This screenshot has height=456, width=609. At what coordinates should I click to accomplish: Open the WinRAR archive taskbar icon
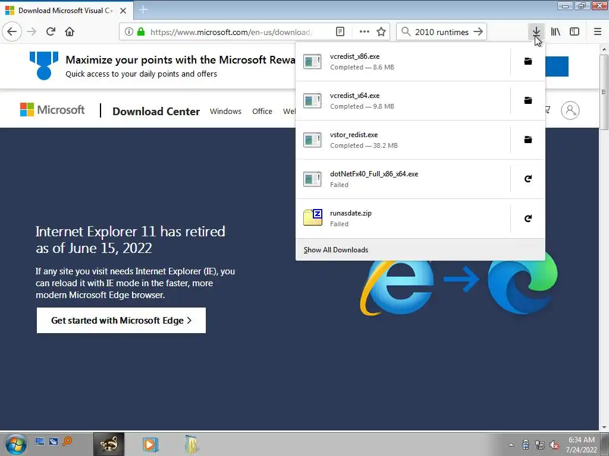pos(191,444)
